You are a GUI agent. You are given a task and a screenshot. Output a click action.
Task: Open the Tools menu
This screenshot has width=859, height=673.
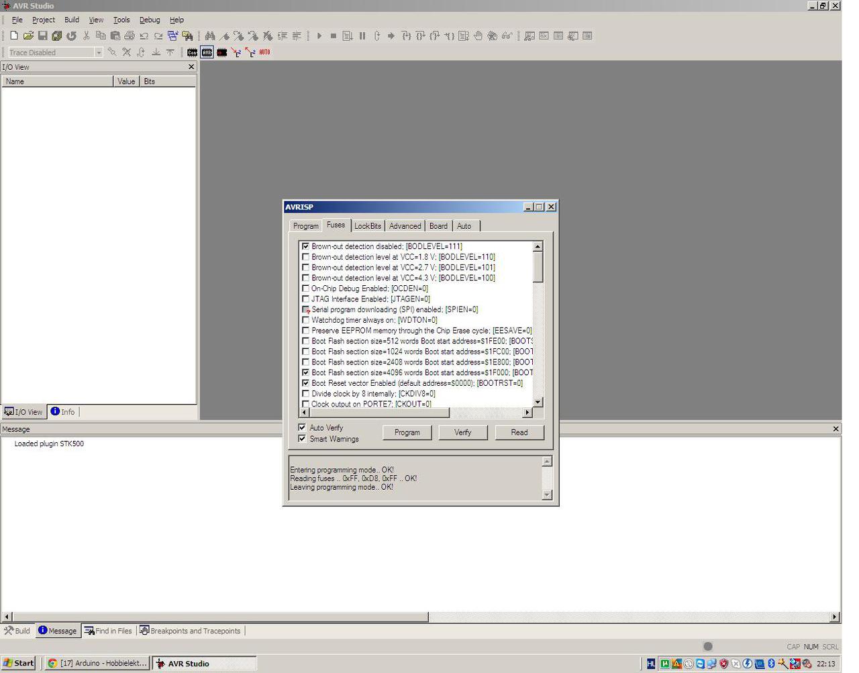coord(121,20)
